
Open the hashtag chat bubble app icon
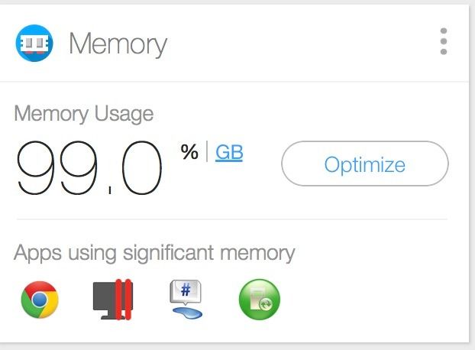click(186, 299)
